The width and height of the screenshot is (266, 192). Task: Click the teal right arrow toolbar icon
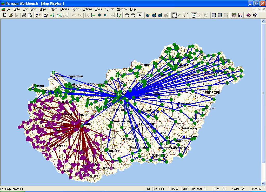point(105,15)
